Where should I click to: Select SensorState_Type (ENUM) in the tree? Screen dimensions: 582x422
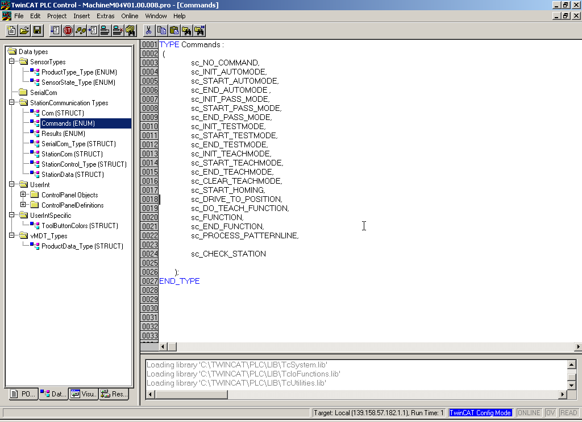pyautogui.click(x=78, y=82)
